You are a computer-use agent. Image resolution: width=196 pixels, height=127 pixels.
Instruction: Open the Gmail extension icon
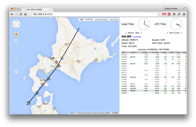[164, 14]
